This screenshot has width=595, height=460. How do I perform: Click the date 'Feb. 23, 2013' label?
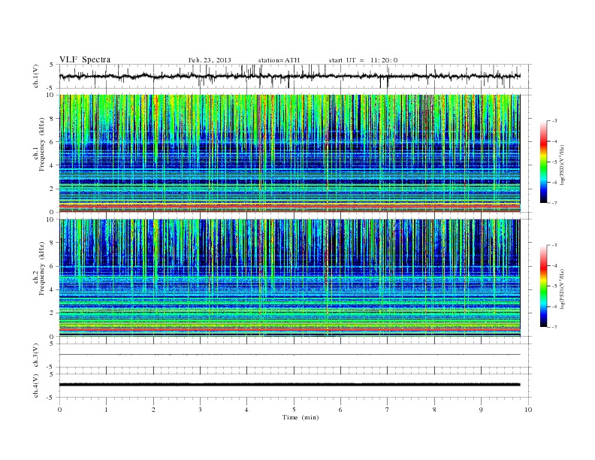(210, 60)
